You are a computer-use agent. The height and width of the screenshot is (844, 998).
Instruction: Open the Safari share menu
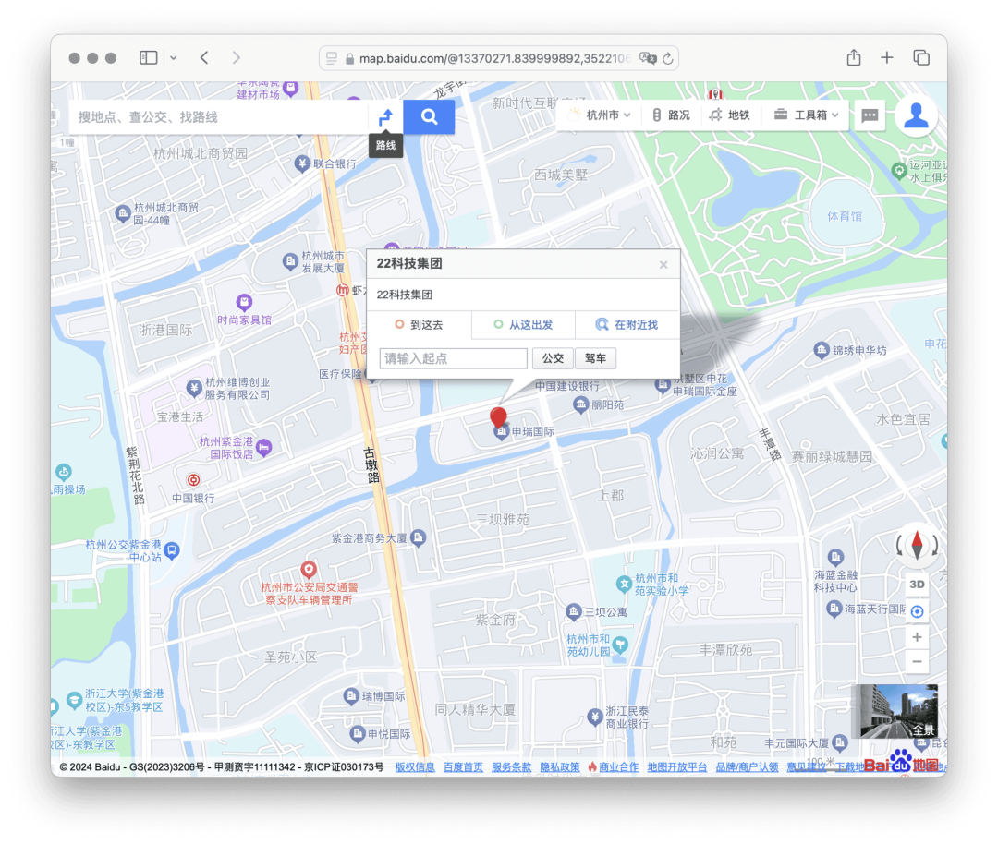tap(854, 58)
